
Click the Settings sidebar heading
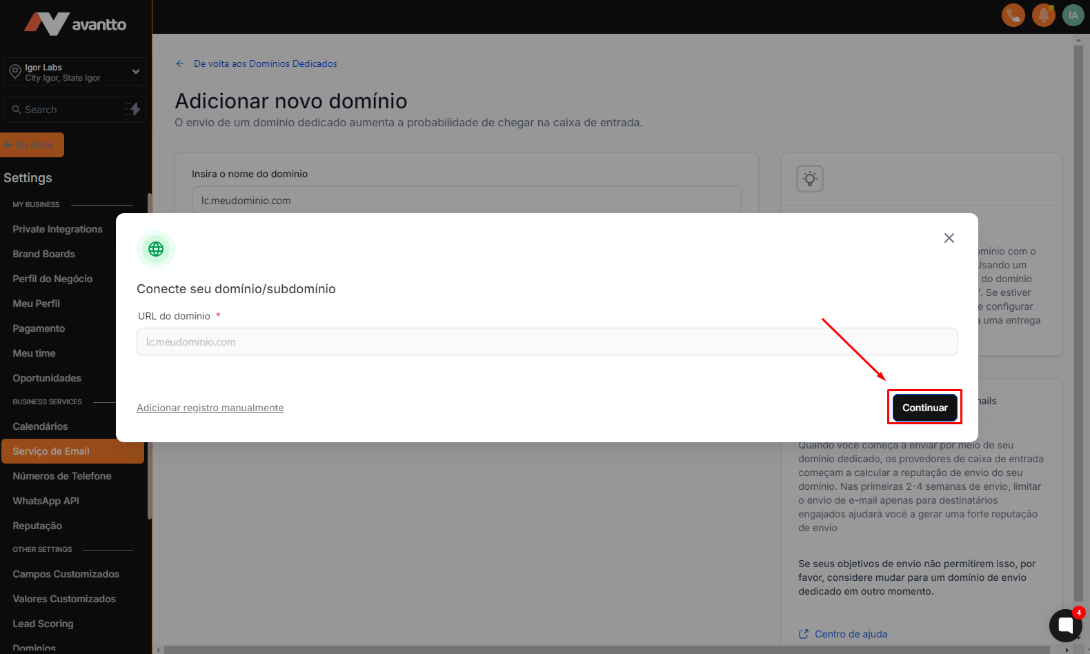(x=28, y=178)
